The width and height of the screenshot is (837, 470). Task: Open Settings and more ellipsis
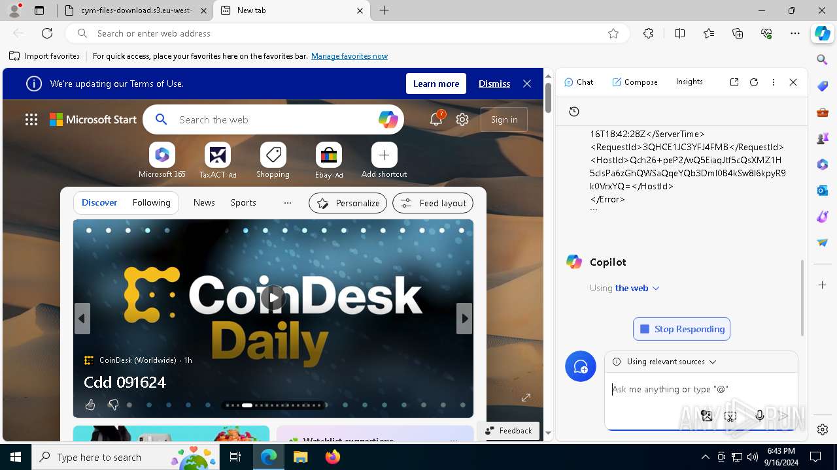tap(795, 33)
